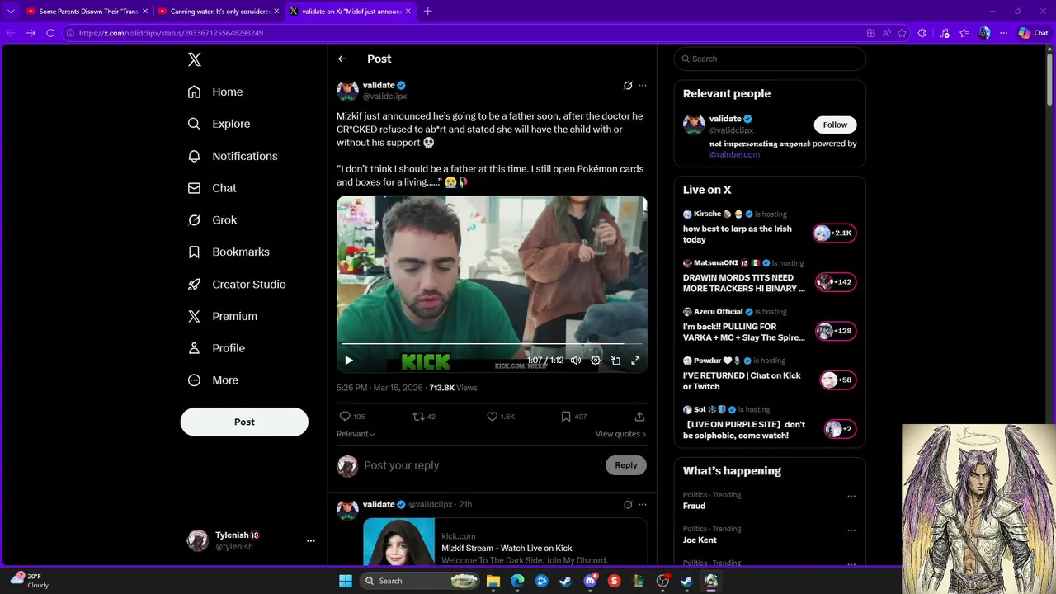This screenshot has height=594, width=1056.
Task: Open Discord from the taskbar
Action: 590,581
